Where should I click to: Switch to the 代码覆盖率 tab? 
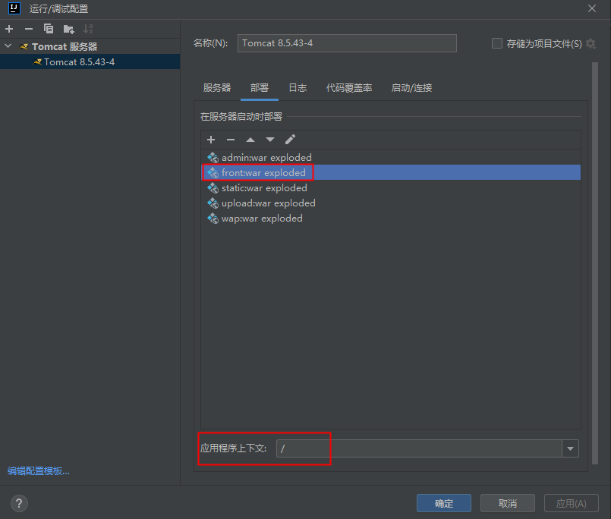pos(349,88)
